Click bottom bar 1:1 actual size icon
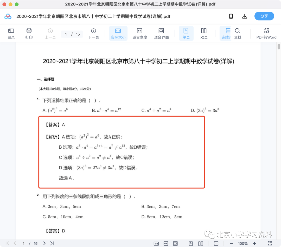281x247 pixels. (156, 244)
